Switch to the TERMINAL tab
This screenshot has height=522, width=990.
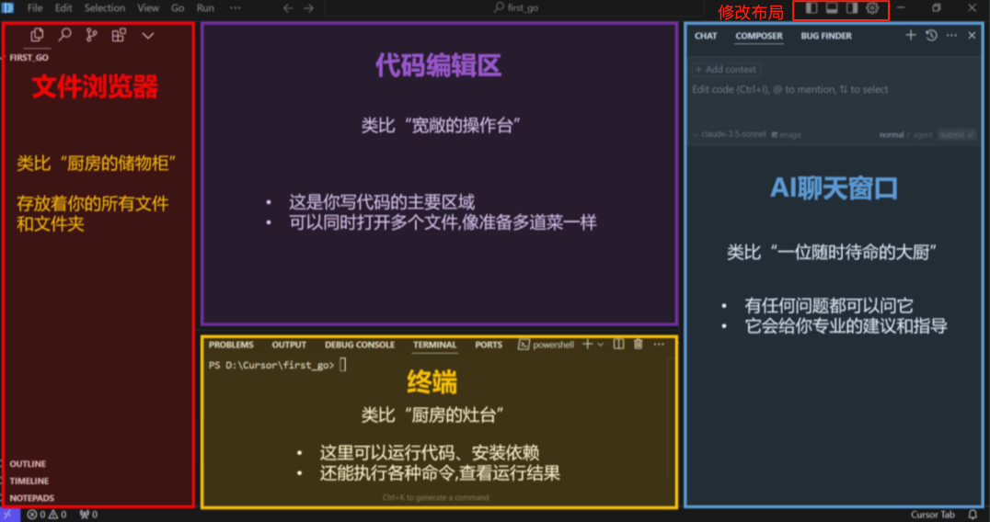click(x=435, y=345)
